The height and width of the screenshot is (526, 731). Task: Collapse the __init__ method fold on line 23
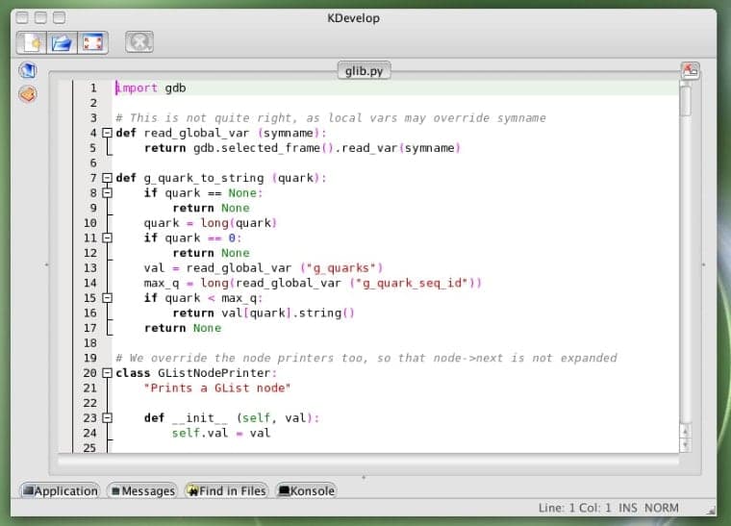pyautogui.click(x=108, y=418)
